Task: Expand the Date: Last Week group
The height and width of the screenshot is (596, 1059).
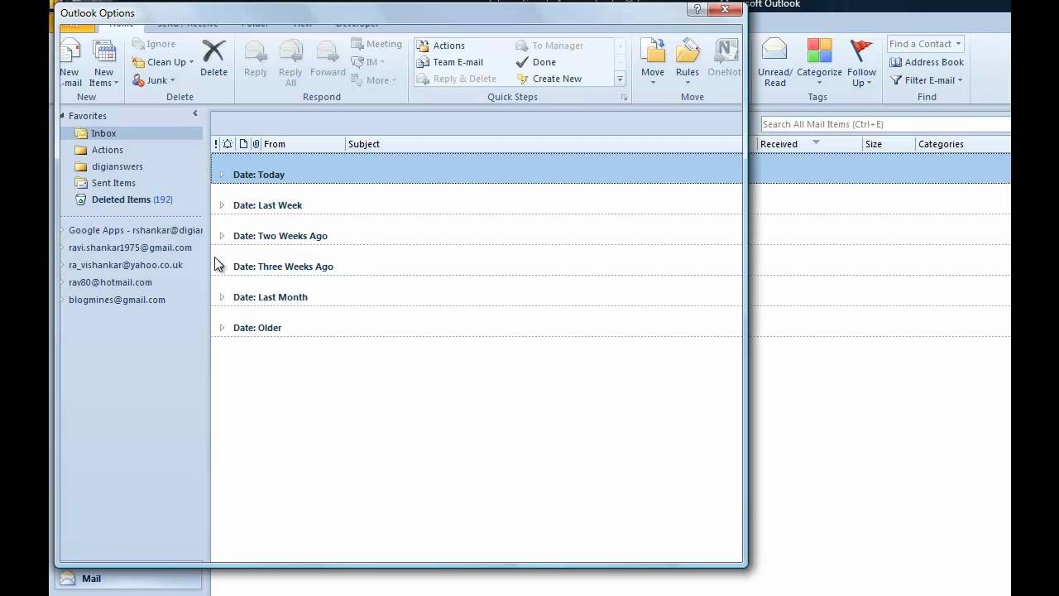Action: (x=222, y=205)
